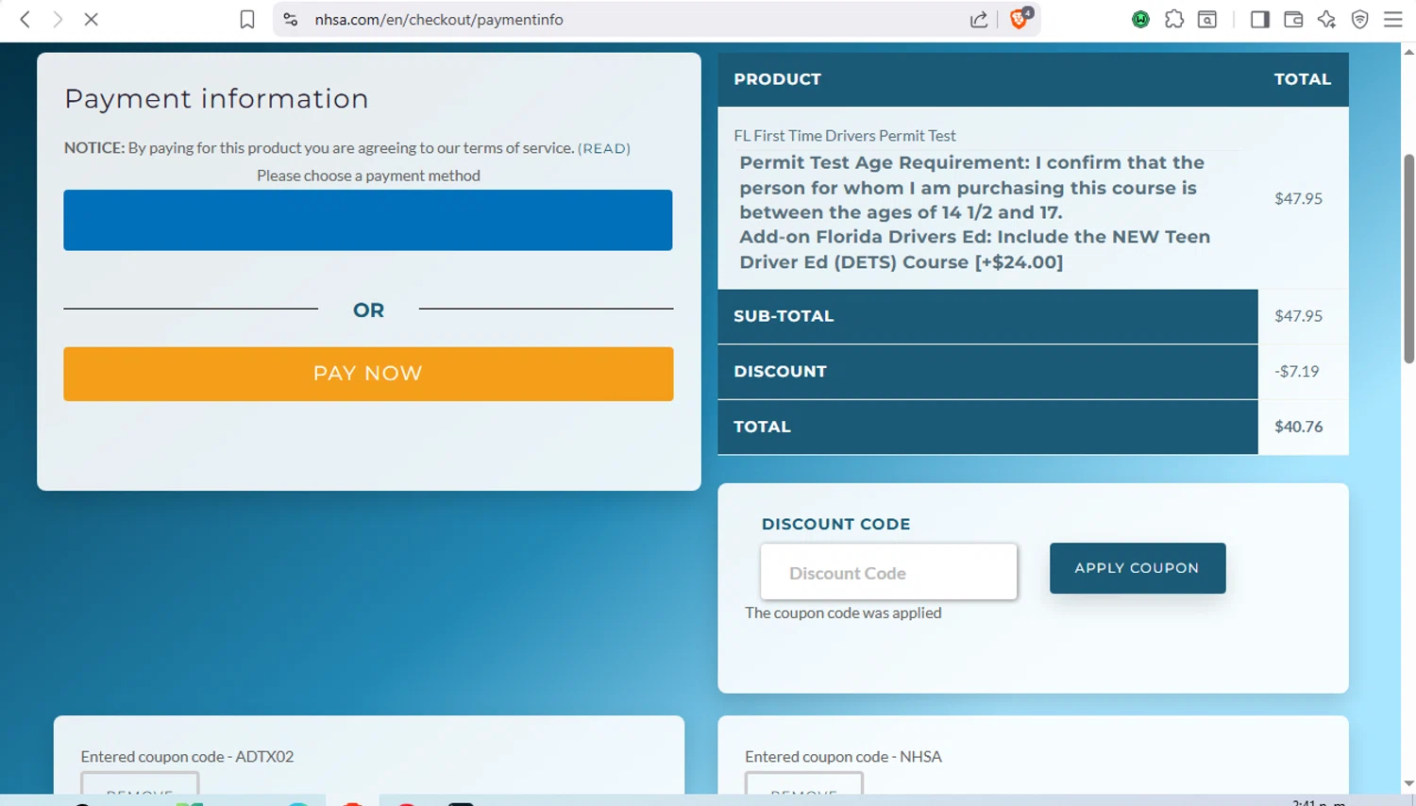Click the blue payment method button
Viewport: 1416px width, 806px height.
coord(368,220)
